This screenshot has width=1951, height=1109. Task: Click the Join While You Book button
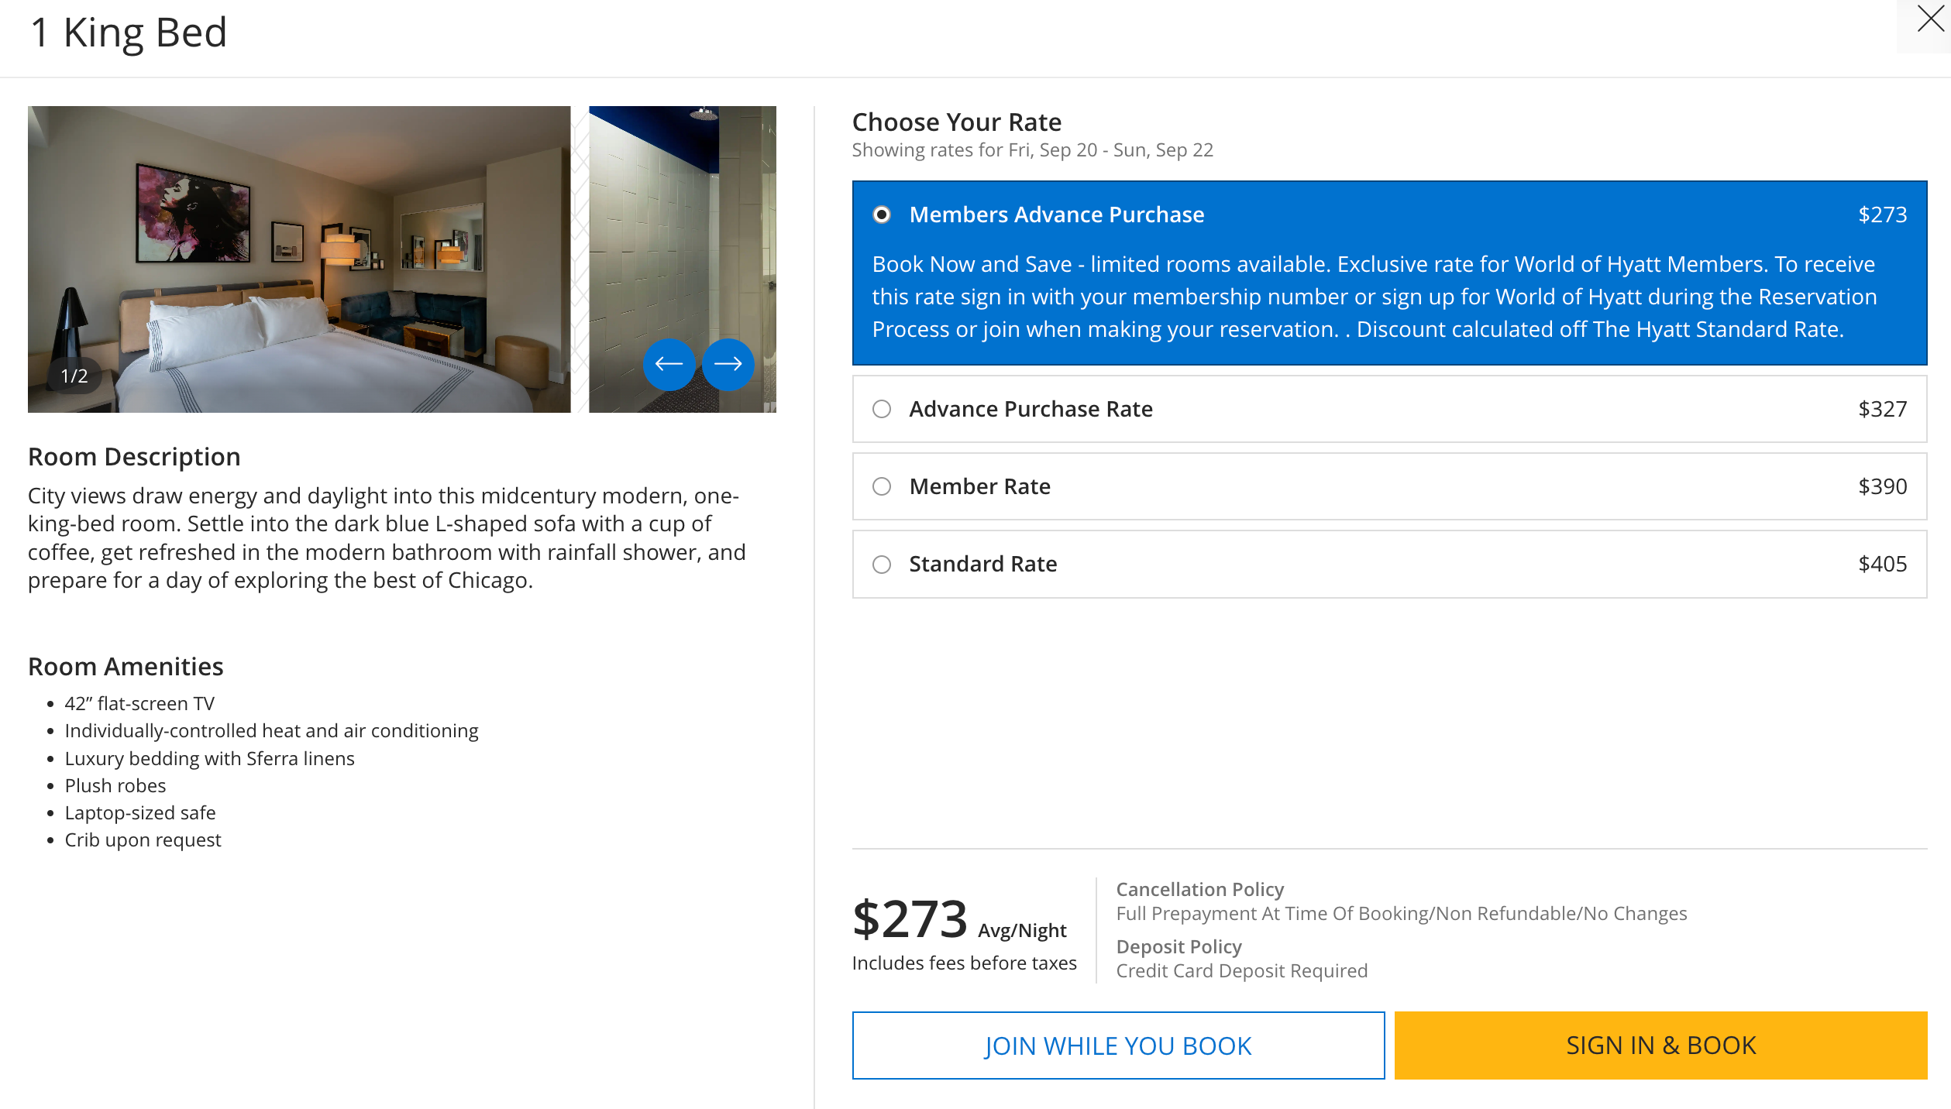point(1118,1045)
